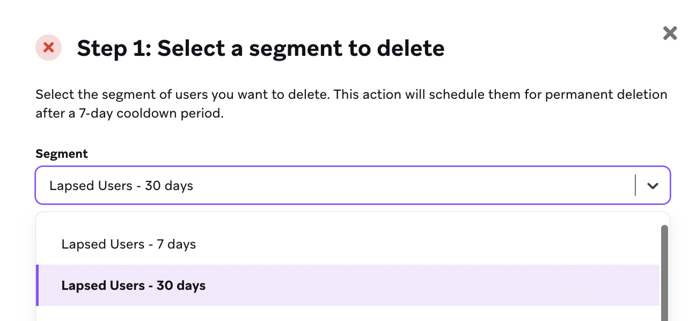The image size is (696, 321).
Task: Click the purple selection bar on the 30 days option
Action: [37, 286]
